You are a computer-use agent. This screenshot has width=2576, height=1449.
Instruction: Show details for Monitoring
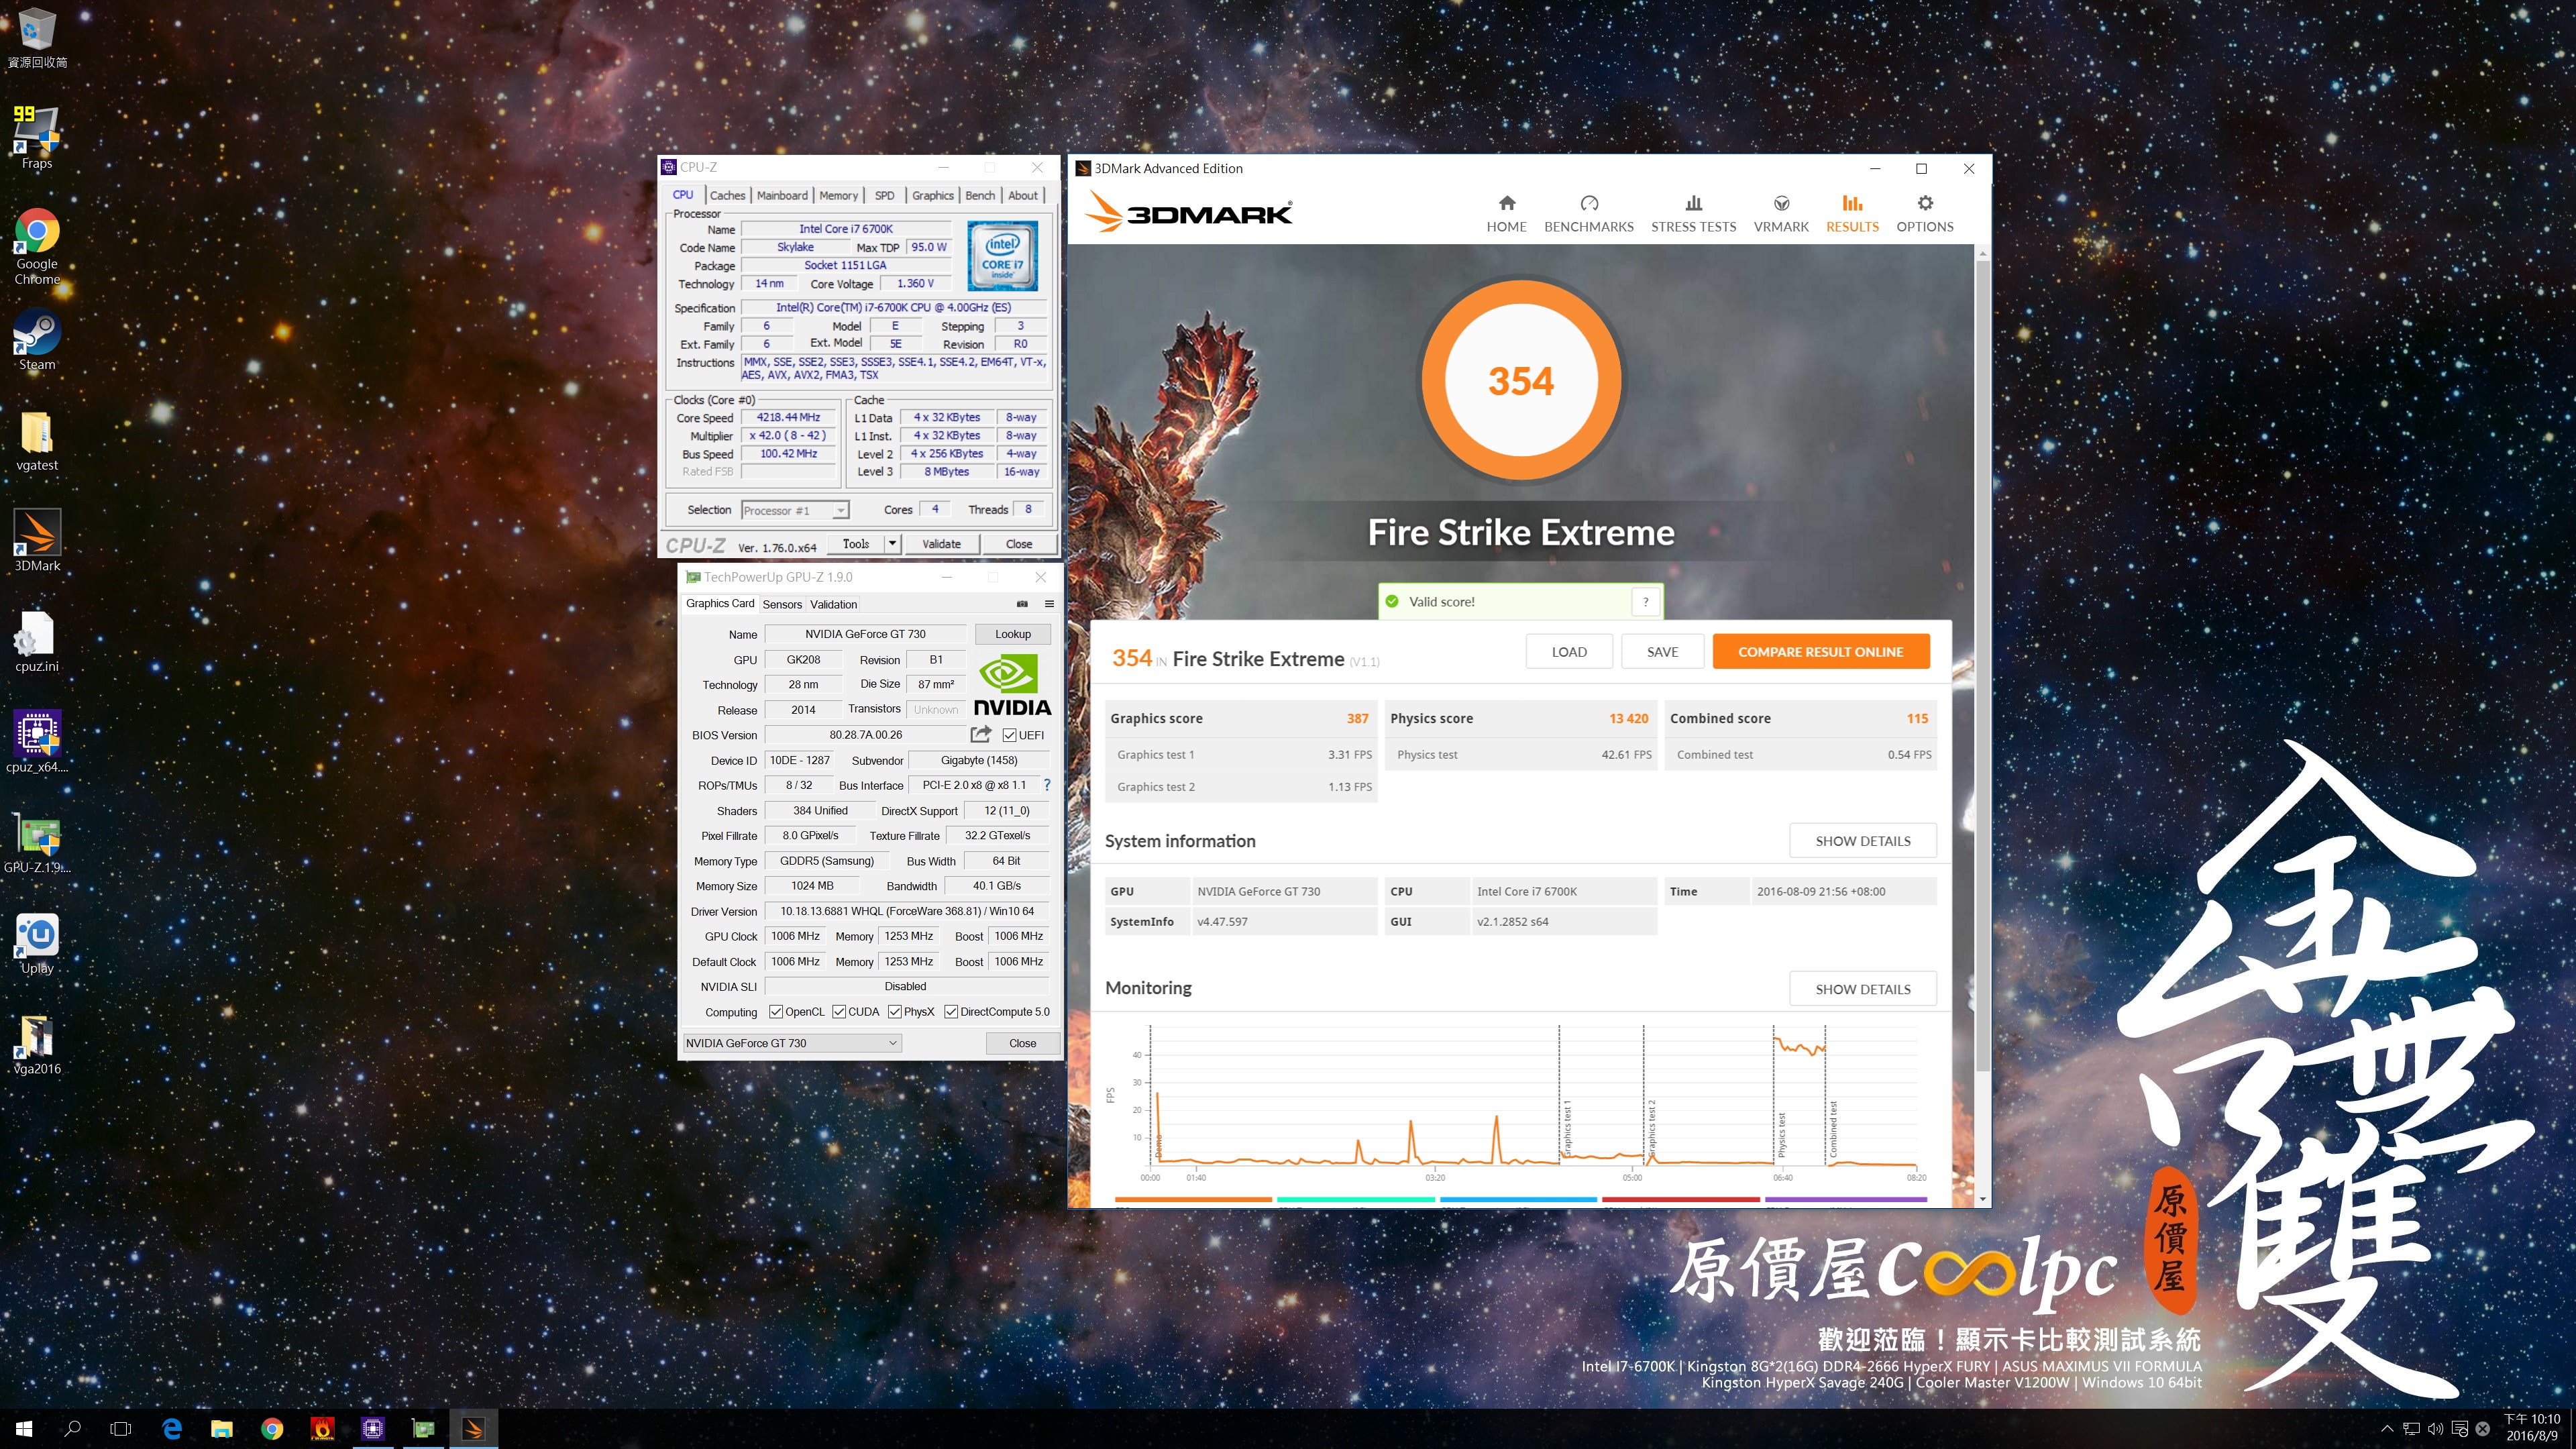click(x=1862, y=989)
